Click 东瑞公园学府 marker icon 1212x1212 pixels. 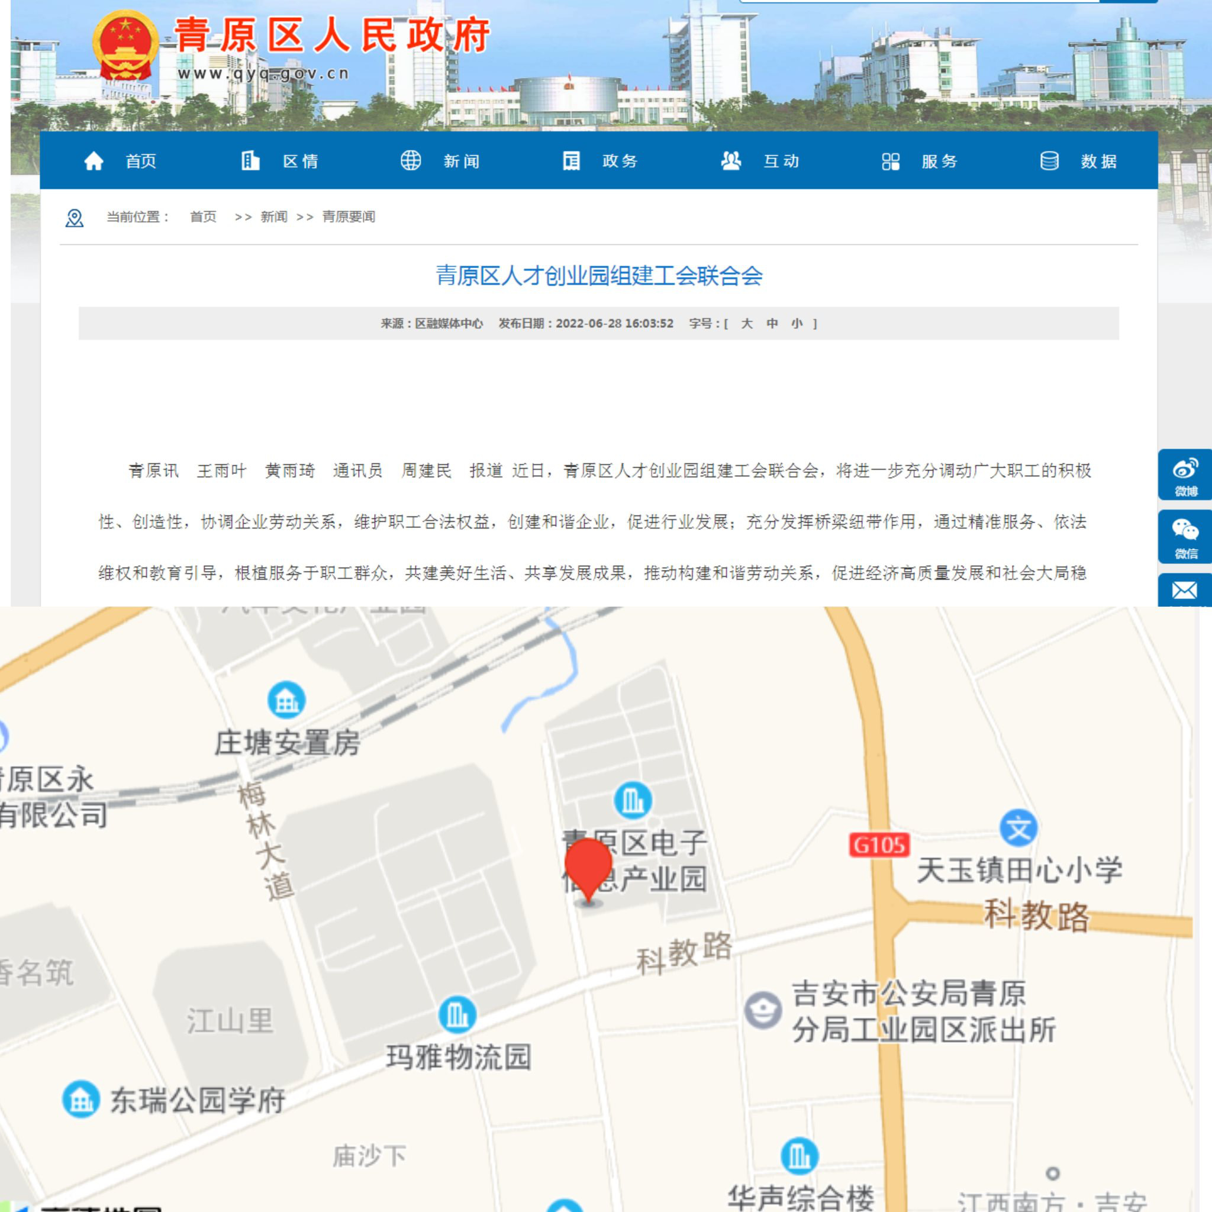81,1099
